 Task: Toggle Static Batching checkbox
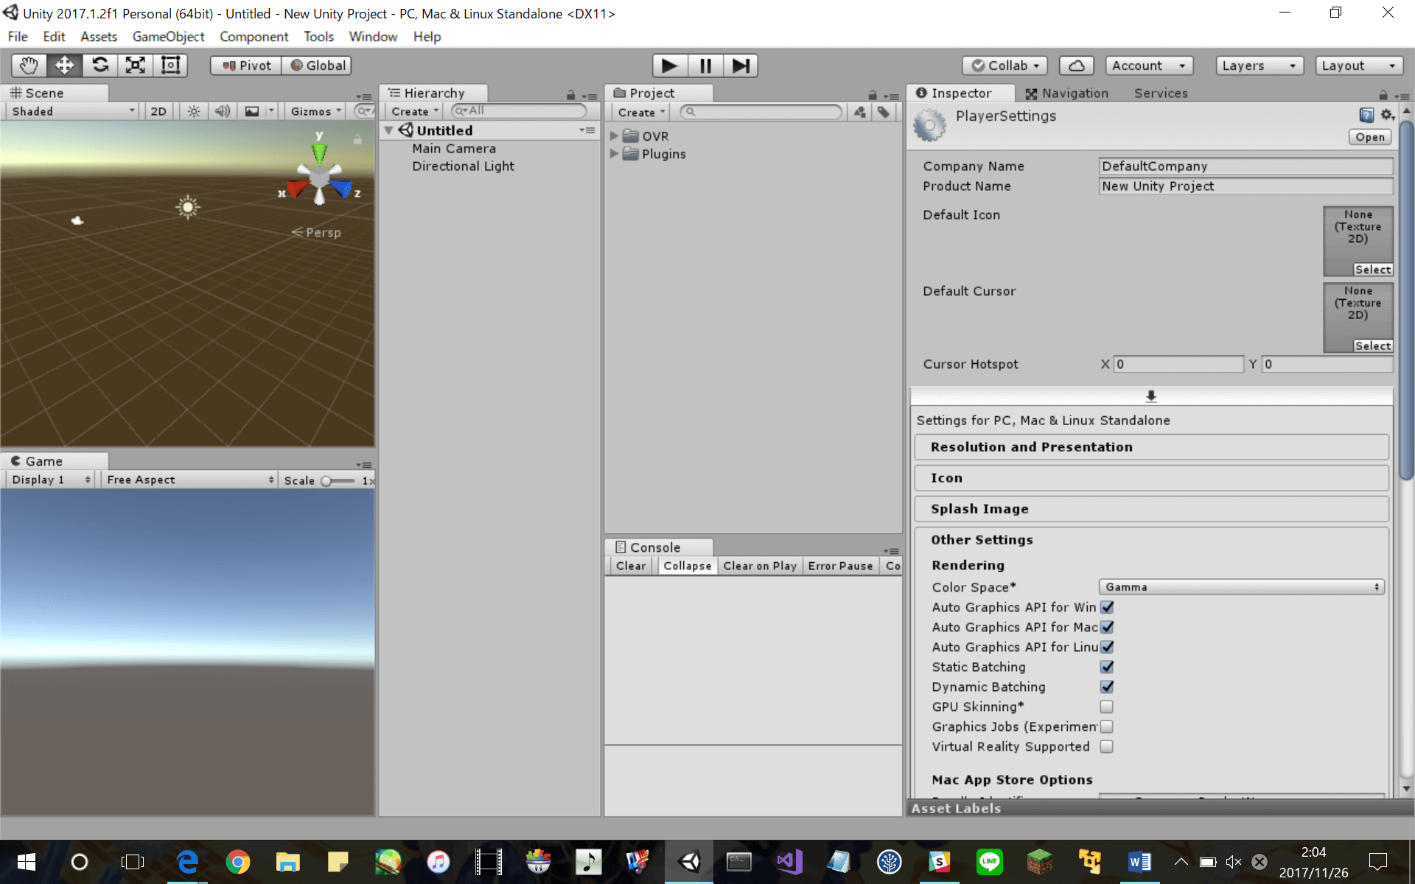[x=1107, y=667]
